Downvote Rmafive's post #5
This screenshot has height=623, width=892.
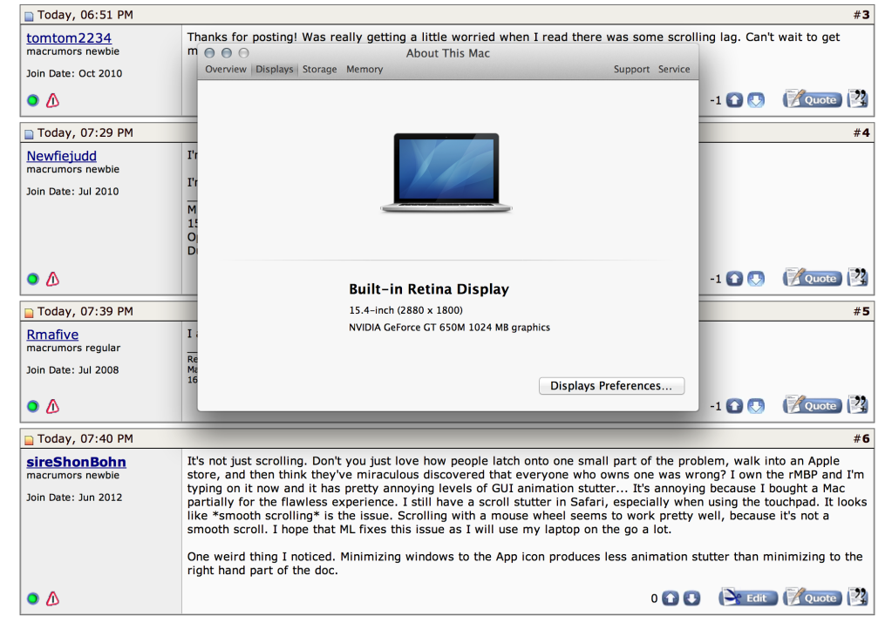tap(755, 406)
